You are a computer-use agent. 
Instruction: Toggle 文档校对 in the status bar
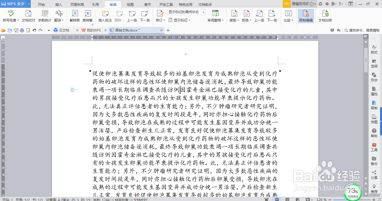tap(139, 200)
